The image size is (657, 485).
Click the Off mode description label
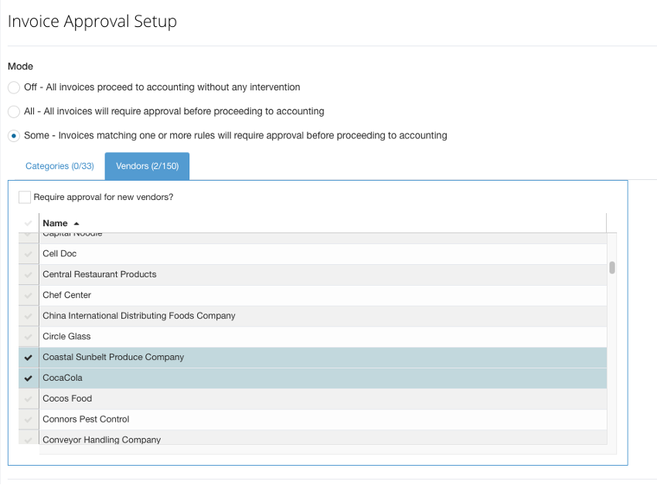(162, 87)
